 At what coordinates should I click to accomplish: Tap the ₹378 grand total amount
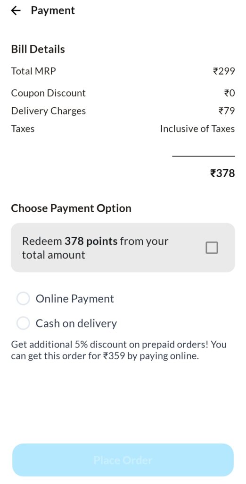(222, 173)
